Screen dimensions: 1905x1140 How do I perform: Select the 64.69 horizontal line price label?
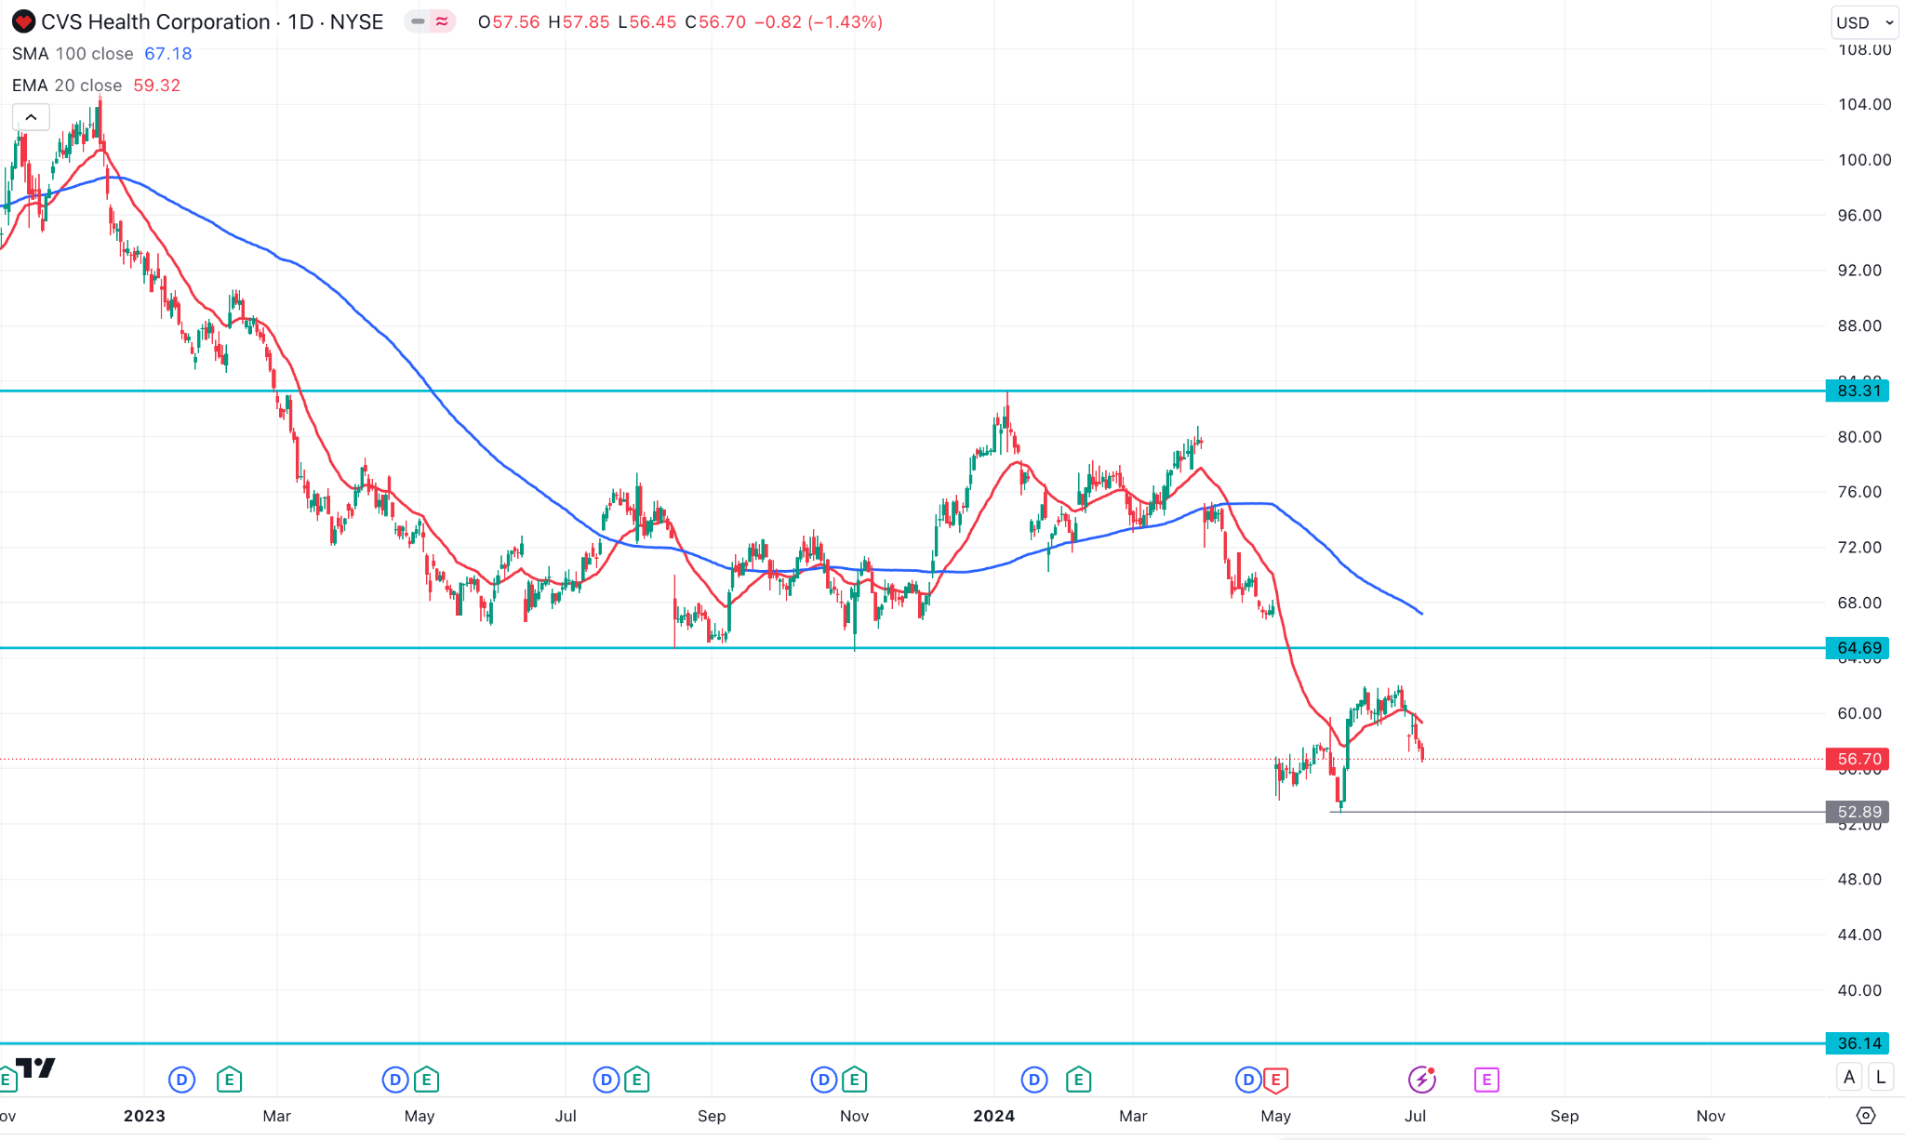[1858, 648]
